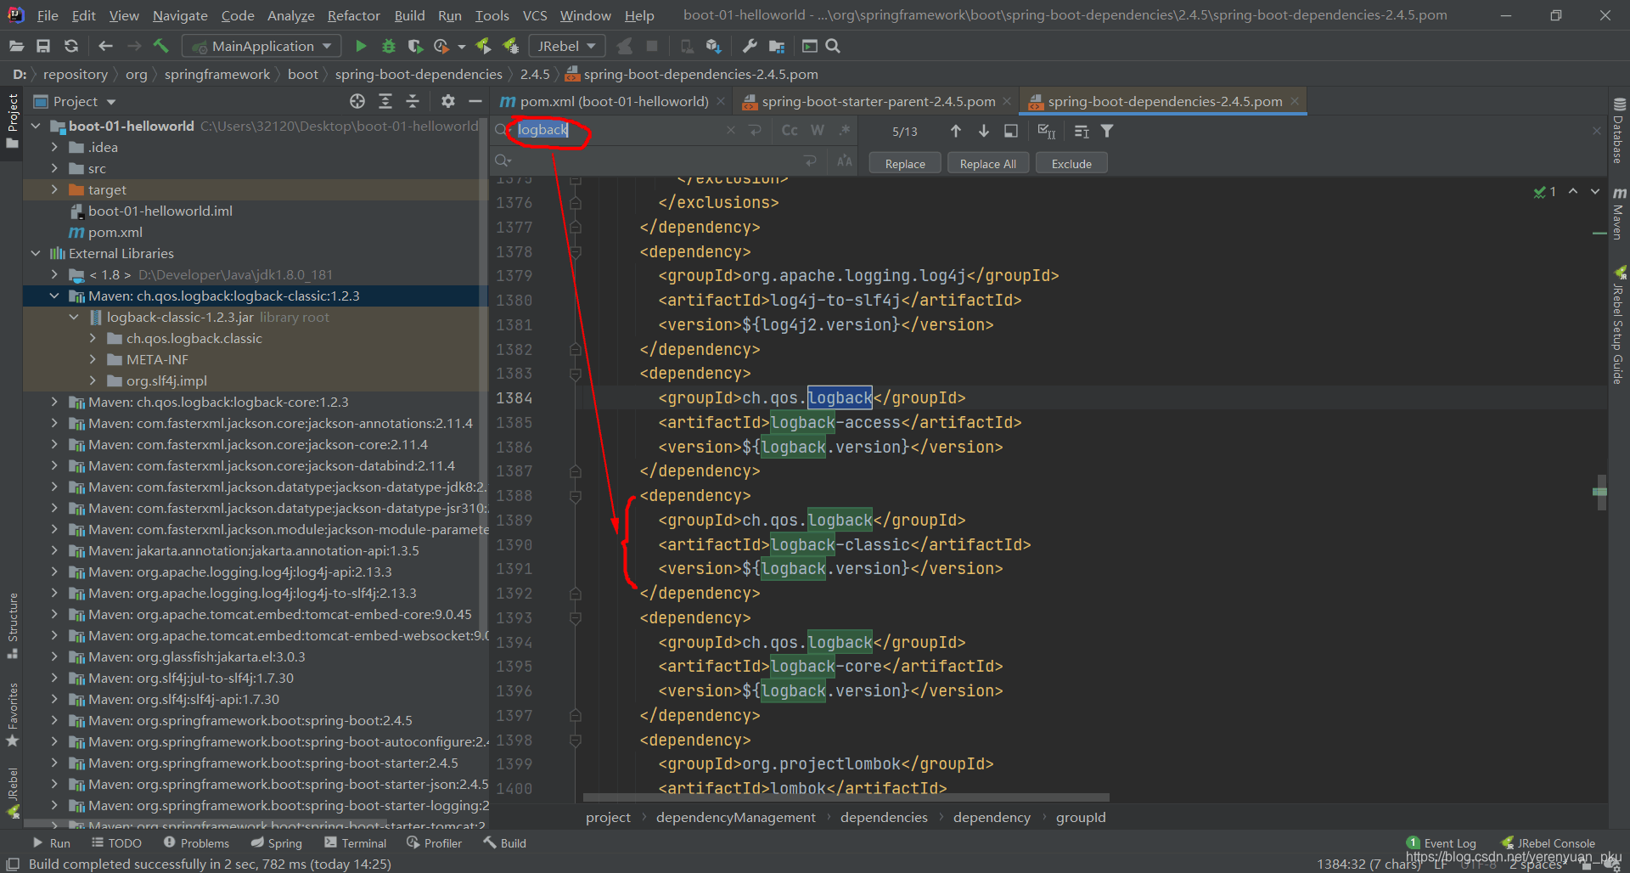The image size is (1630, 873).
Task: Switch to pom.xml (boot-01-helloworld) tab
Action: tap(613, 101)
